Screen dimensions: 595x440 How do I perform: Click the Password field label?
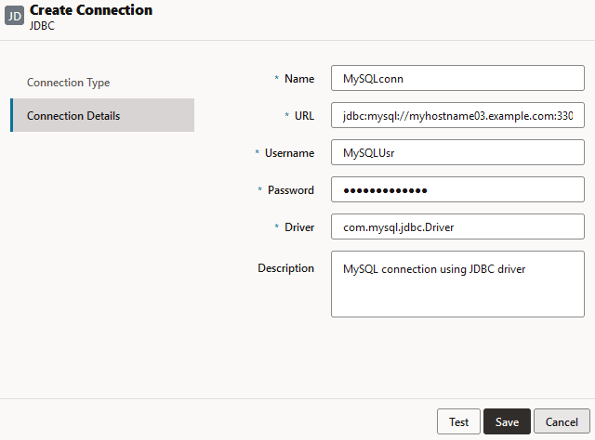(x=291, y=190)
